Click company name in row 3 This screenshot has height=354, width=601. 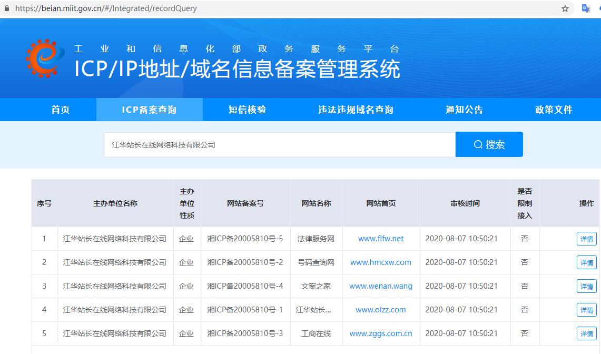tap(115, 286)
